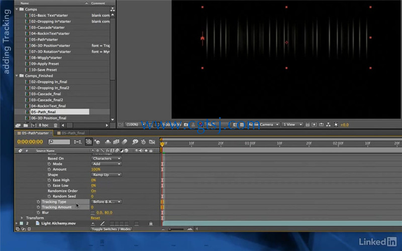Image resolution: width=402 pixels, height=251 pixels.
Task: Create a new composition from the Project panel
Action: coord(34,125)
